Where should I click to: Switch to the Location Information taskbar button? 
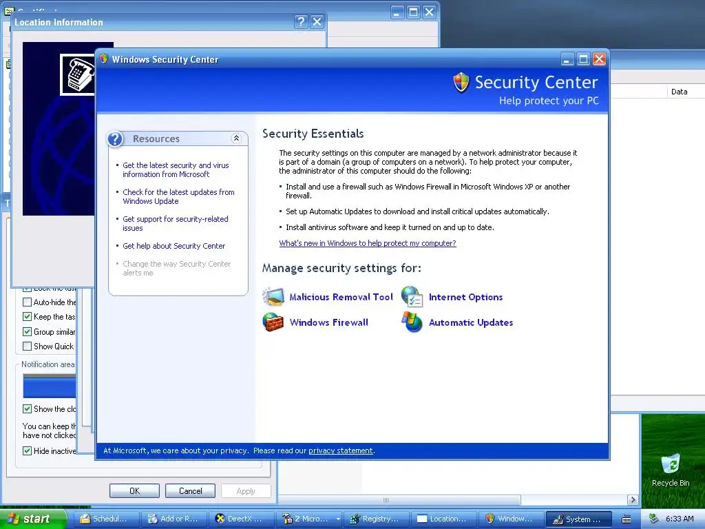[443, 519]
